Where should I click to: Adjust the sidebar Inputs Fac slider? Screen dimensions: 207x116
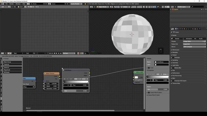(x=158, y=89)
